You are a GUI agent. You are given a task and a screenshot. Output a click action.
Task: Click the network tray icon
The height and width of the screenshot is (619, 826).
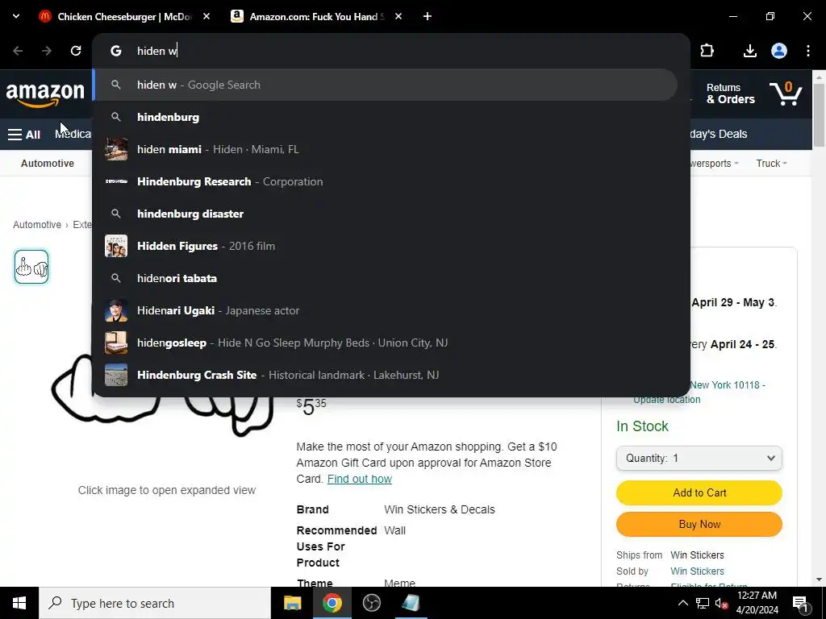pos(703,603)
